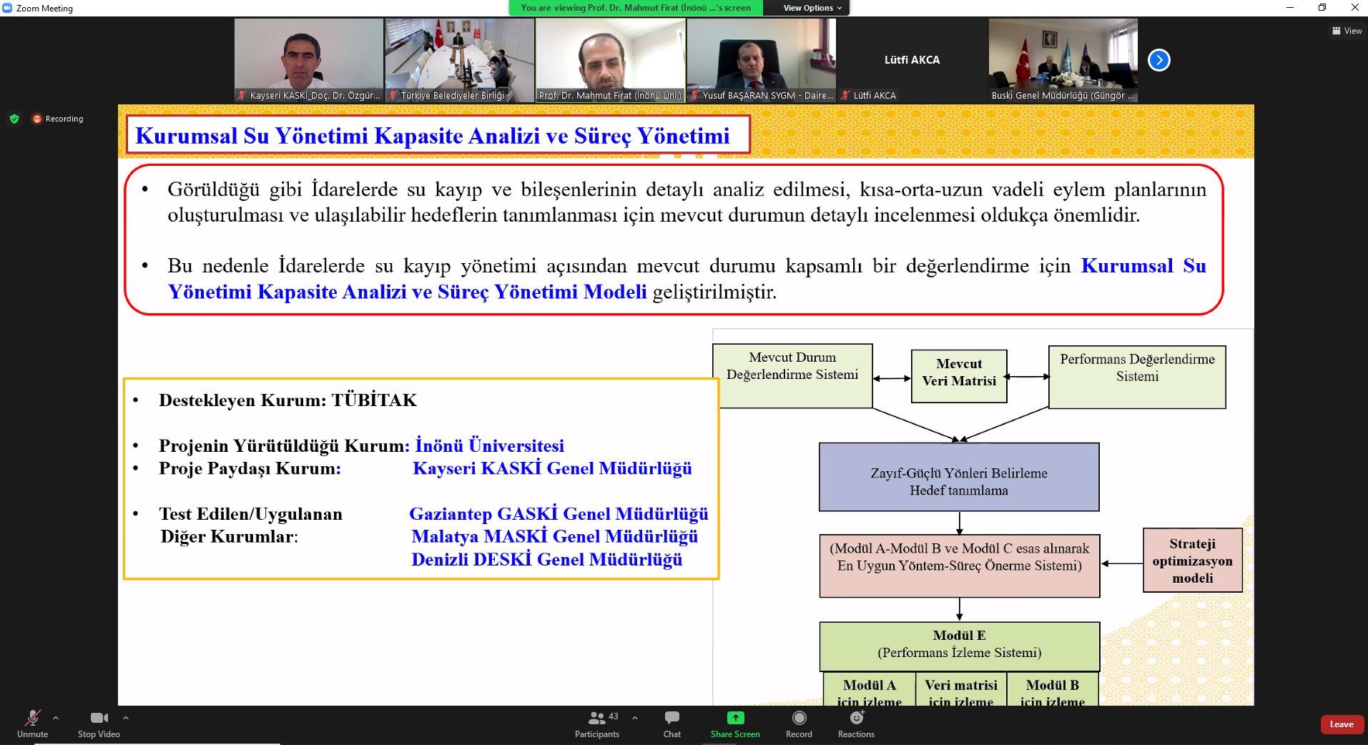Screen dimensions: 1368x745
Task: Switch layout with the View button
Action: click(x=1347, y=31)
